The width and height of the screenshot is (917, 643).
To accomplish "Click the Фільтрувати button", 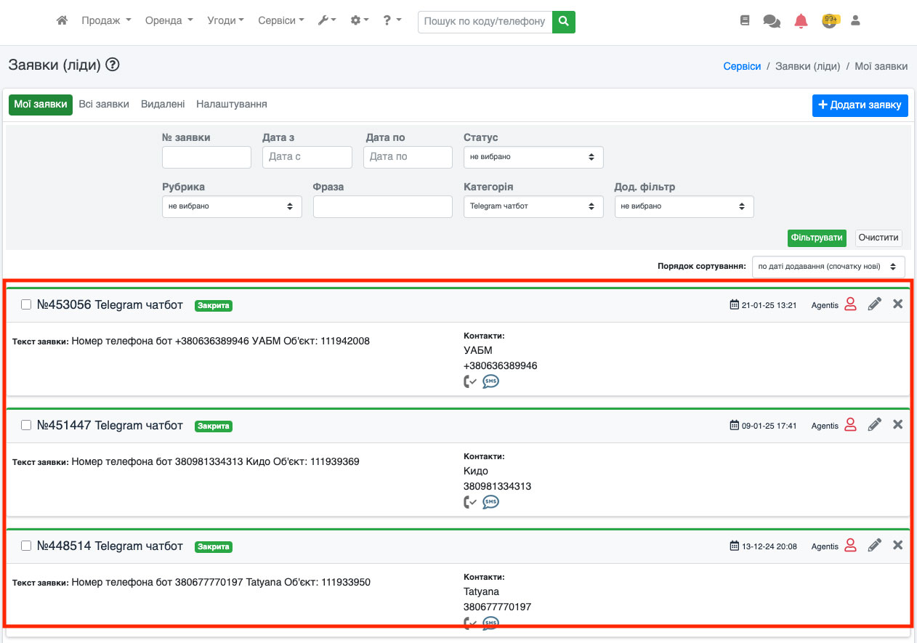I will click(x=817, y=238).
